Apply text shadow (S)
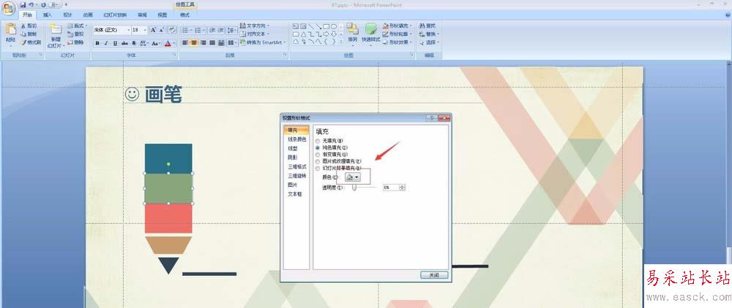 click(134, 43)
